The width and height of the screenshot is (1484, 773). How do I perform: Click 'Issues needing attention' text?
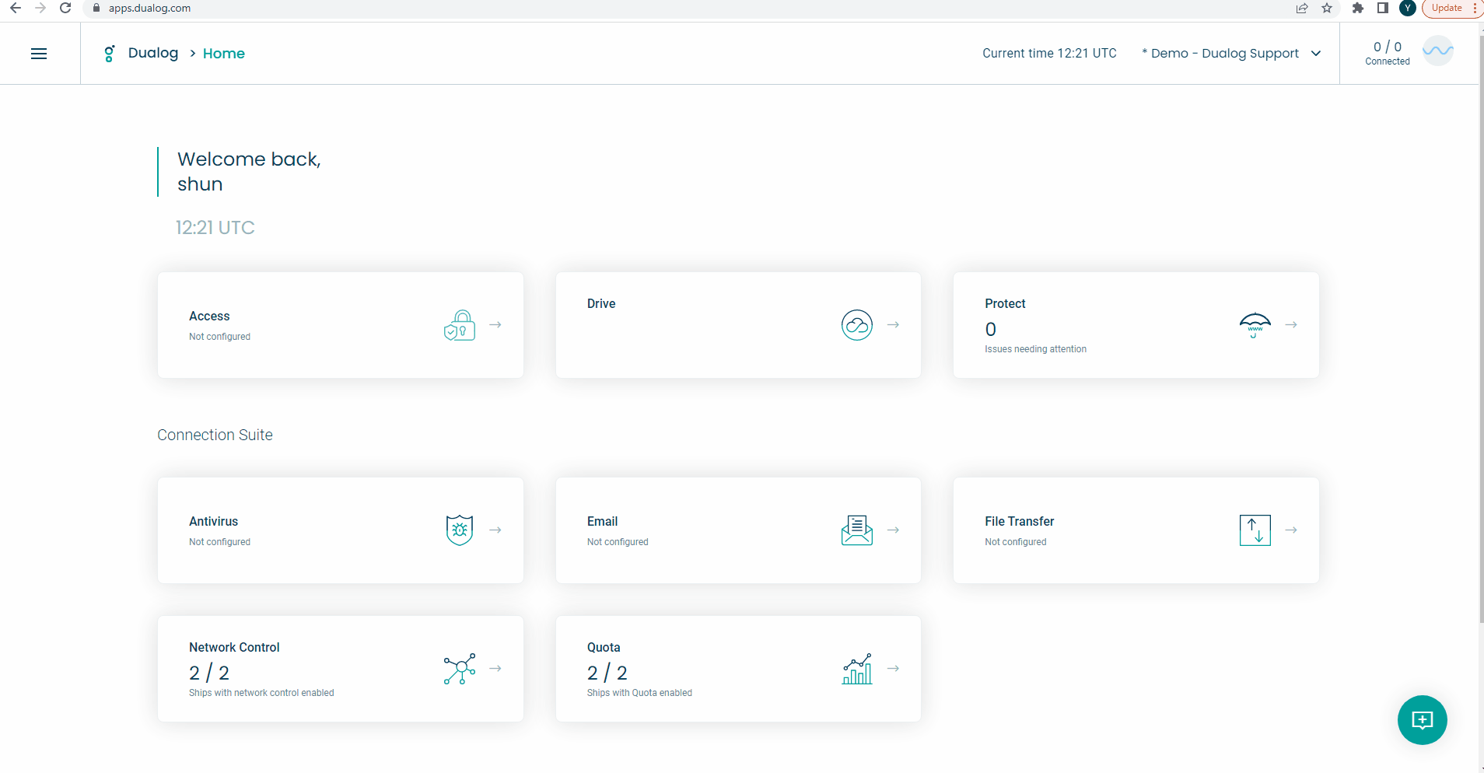(x=1035, y=349)
